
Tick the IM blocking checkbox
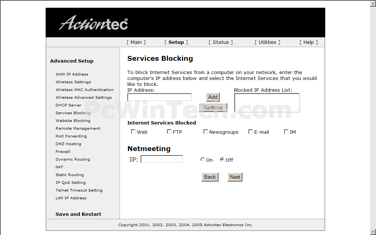point(286,131)
